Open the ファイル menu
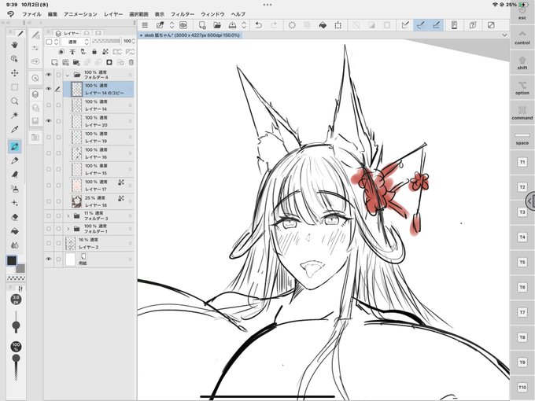The image size is (535, 401). pyautogui.click(x=31, y=14)
